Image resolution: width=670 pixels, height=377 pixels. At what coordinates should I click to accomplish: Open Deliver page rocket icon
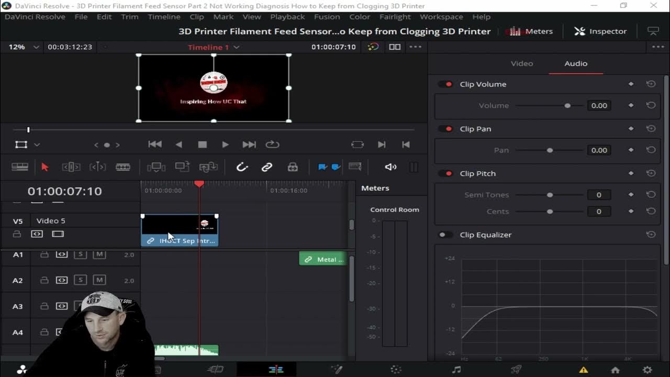pyautogui.click(x=516, y=370)
